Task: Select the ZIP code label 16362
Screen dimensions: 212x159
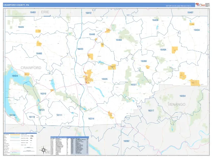Action: point(127,141)
